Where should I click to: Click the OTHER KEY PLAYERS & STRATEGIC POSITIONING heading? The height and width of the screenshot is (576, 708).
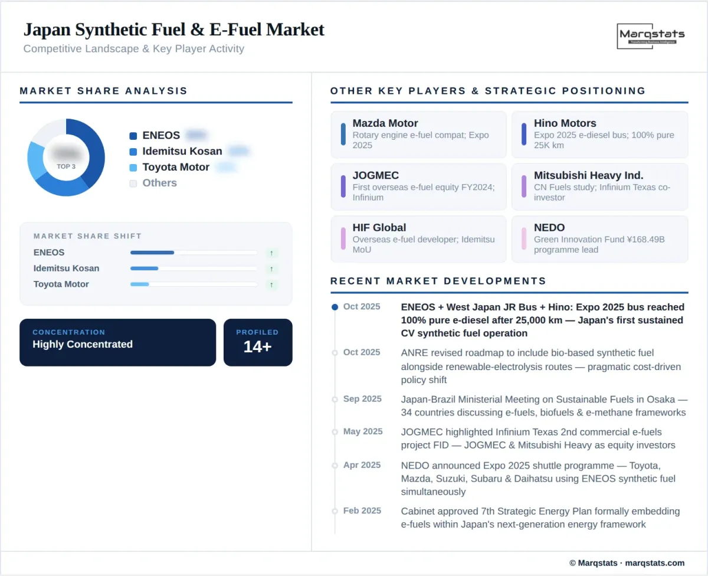(488, 91)
